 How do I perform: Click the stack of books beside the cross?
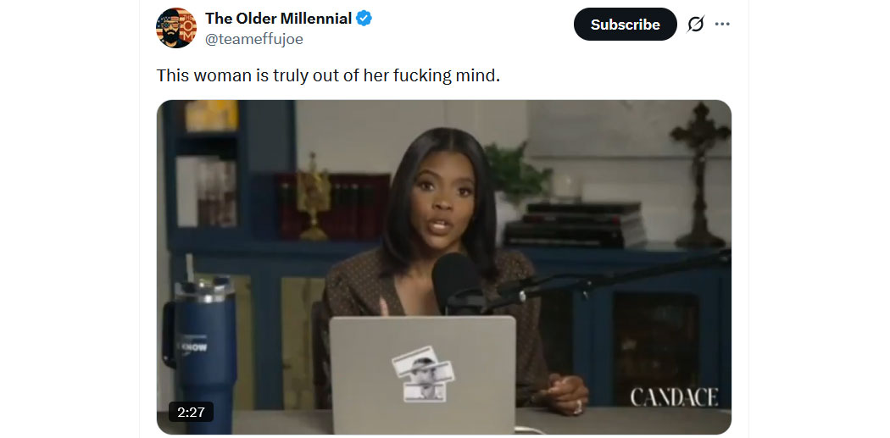pos(575,224)
